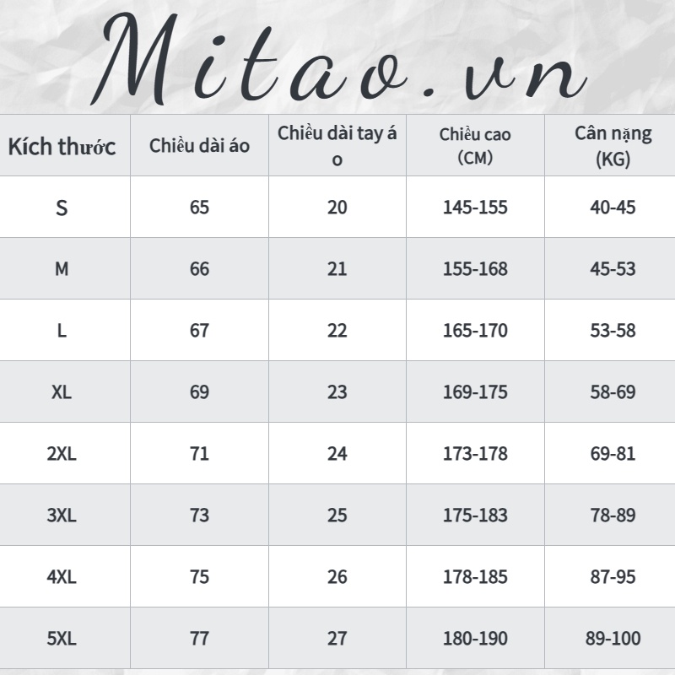Select the Chiều dài áo header
This screenshot has width=675, height=675.
click(199, 145)
